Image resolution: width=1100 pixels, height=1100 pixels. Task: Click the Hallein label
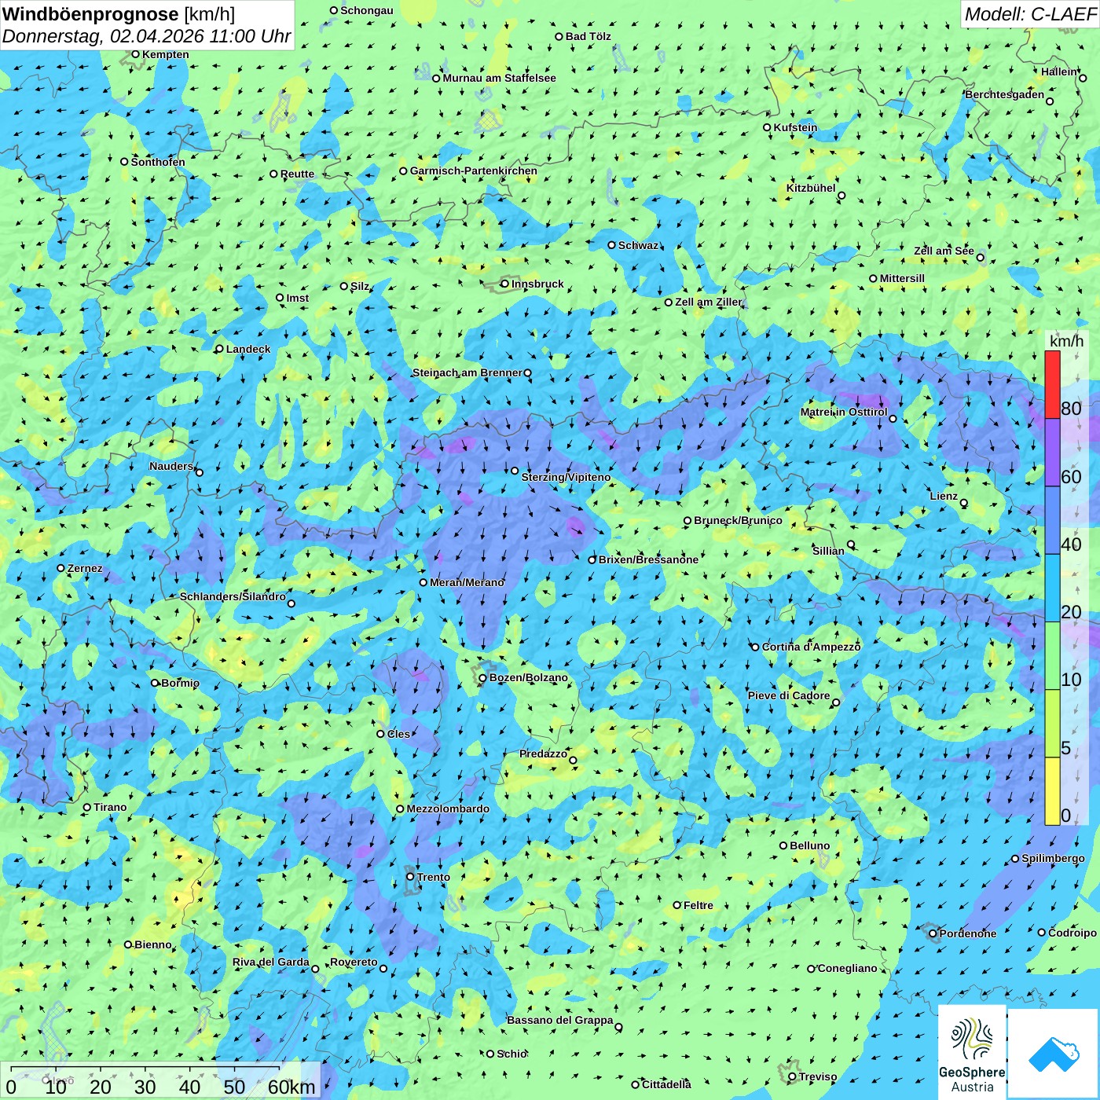point(1059,71)
